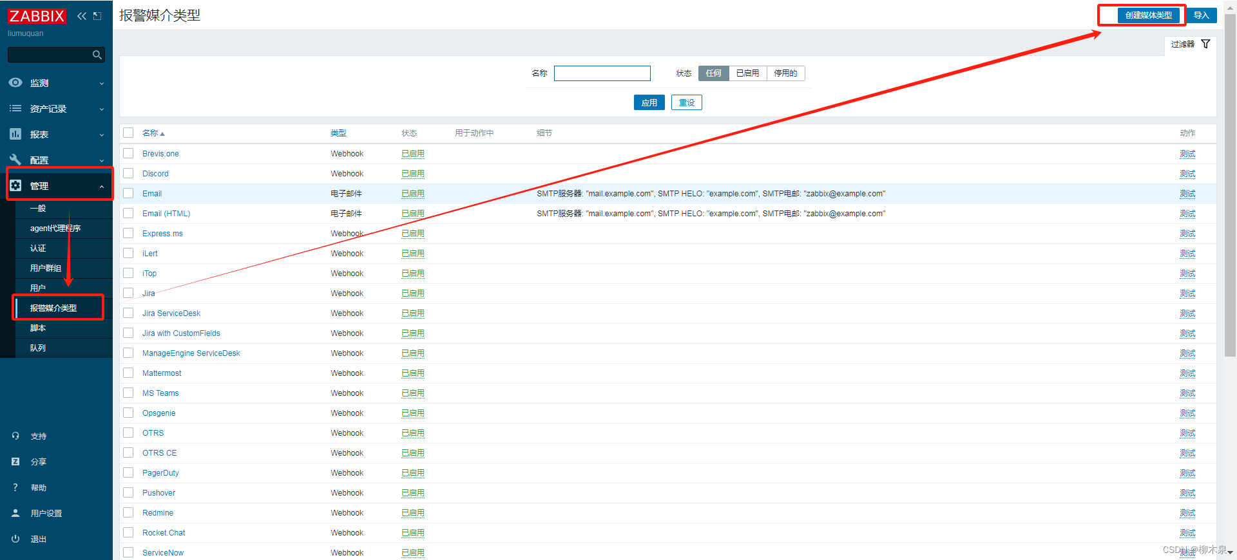Click the power Sign out icon
1237x560 pixels.
15,539
